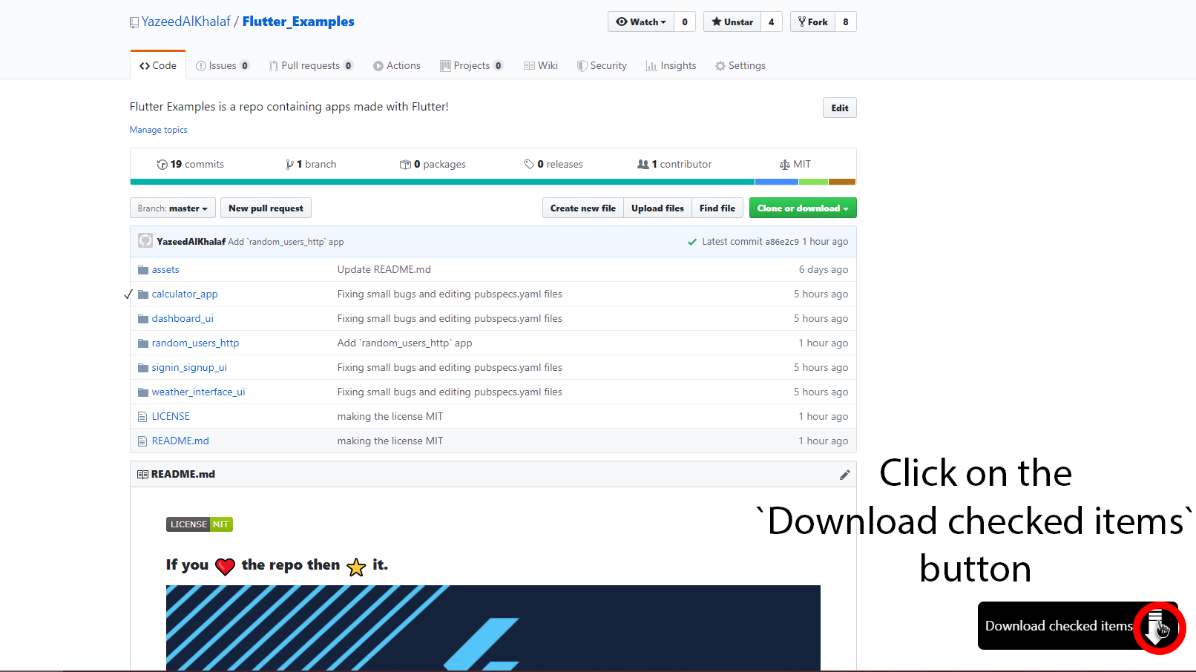View the Insights tab
The height and width of the screenshot is (672, 1196).
pos(671,65)
